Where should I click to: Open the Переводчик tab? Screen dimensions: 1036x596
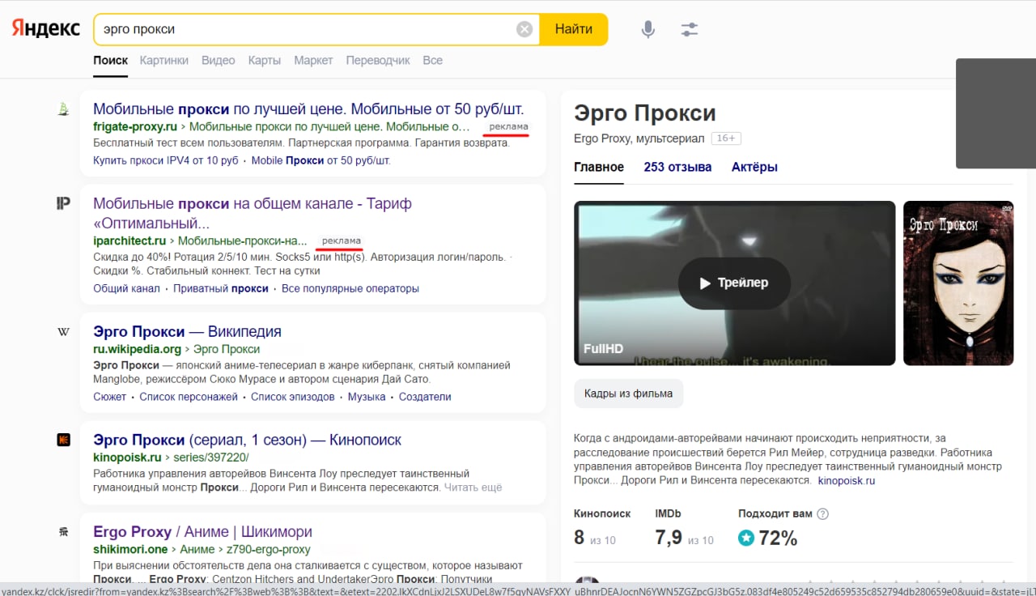[378, 60]
